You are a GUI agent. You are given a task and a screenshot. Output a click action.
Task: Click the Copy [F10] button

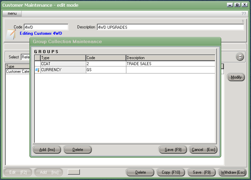(x=171, y=172)
